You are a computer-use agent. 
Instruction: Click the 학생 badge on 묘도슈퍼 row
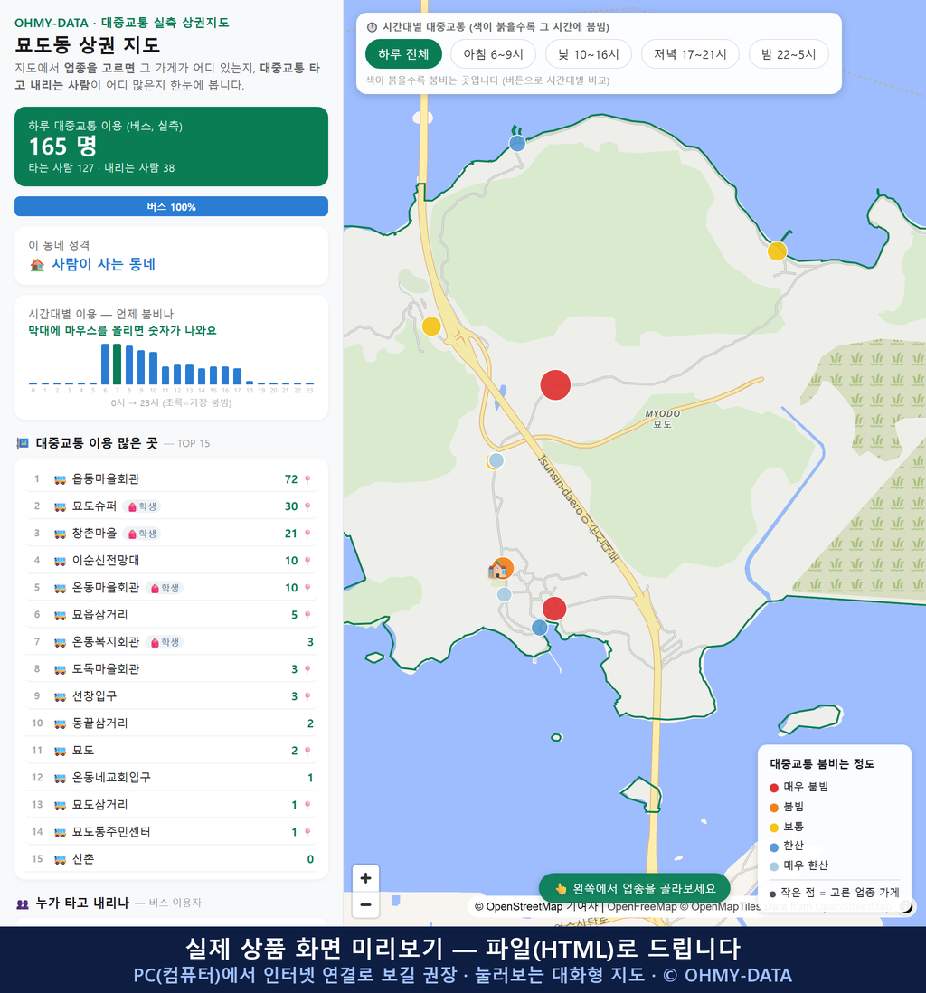[142, 506]
